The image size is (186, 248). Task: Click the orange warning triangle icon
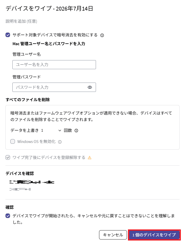point(90,158)
